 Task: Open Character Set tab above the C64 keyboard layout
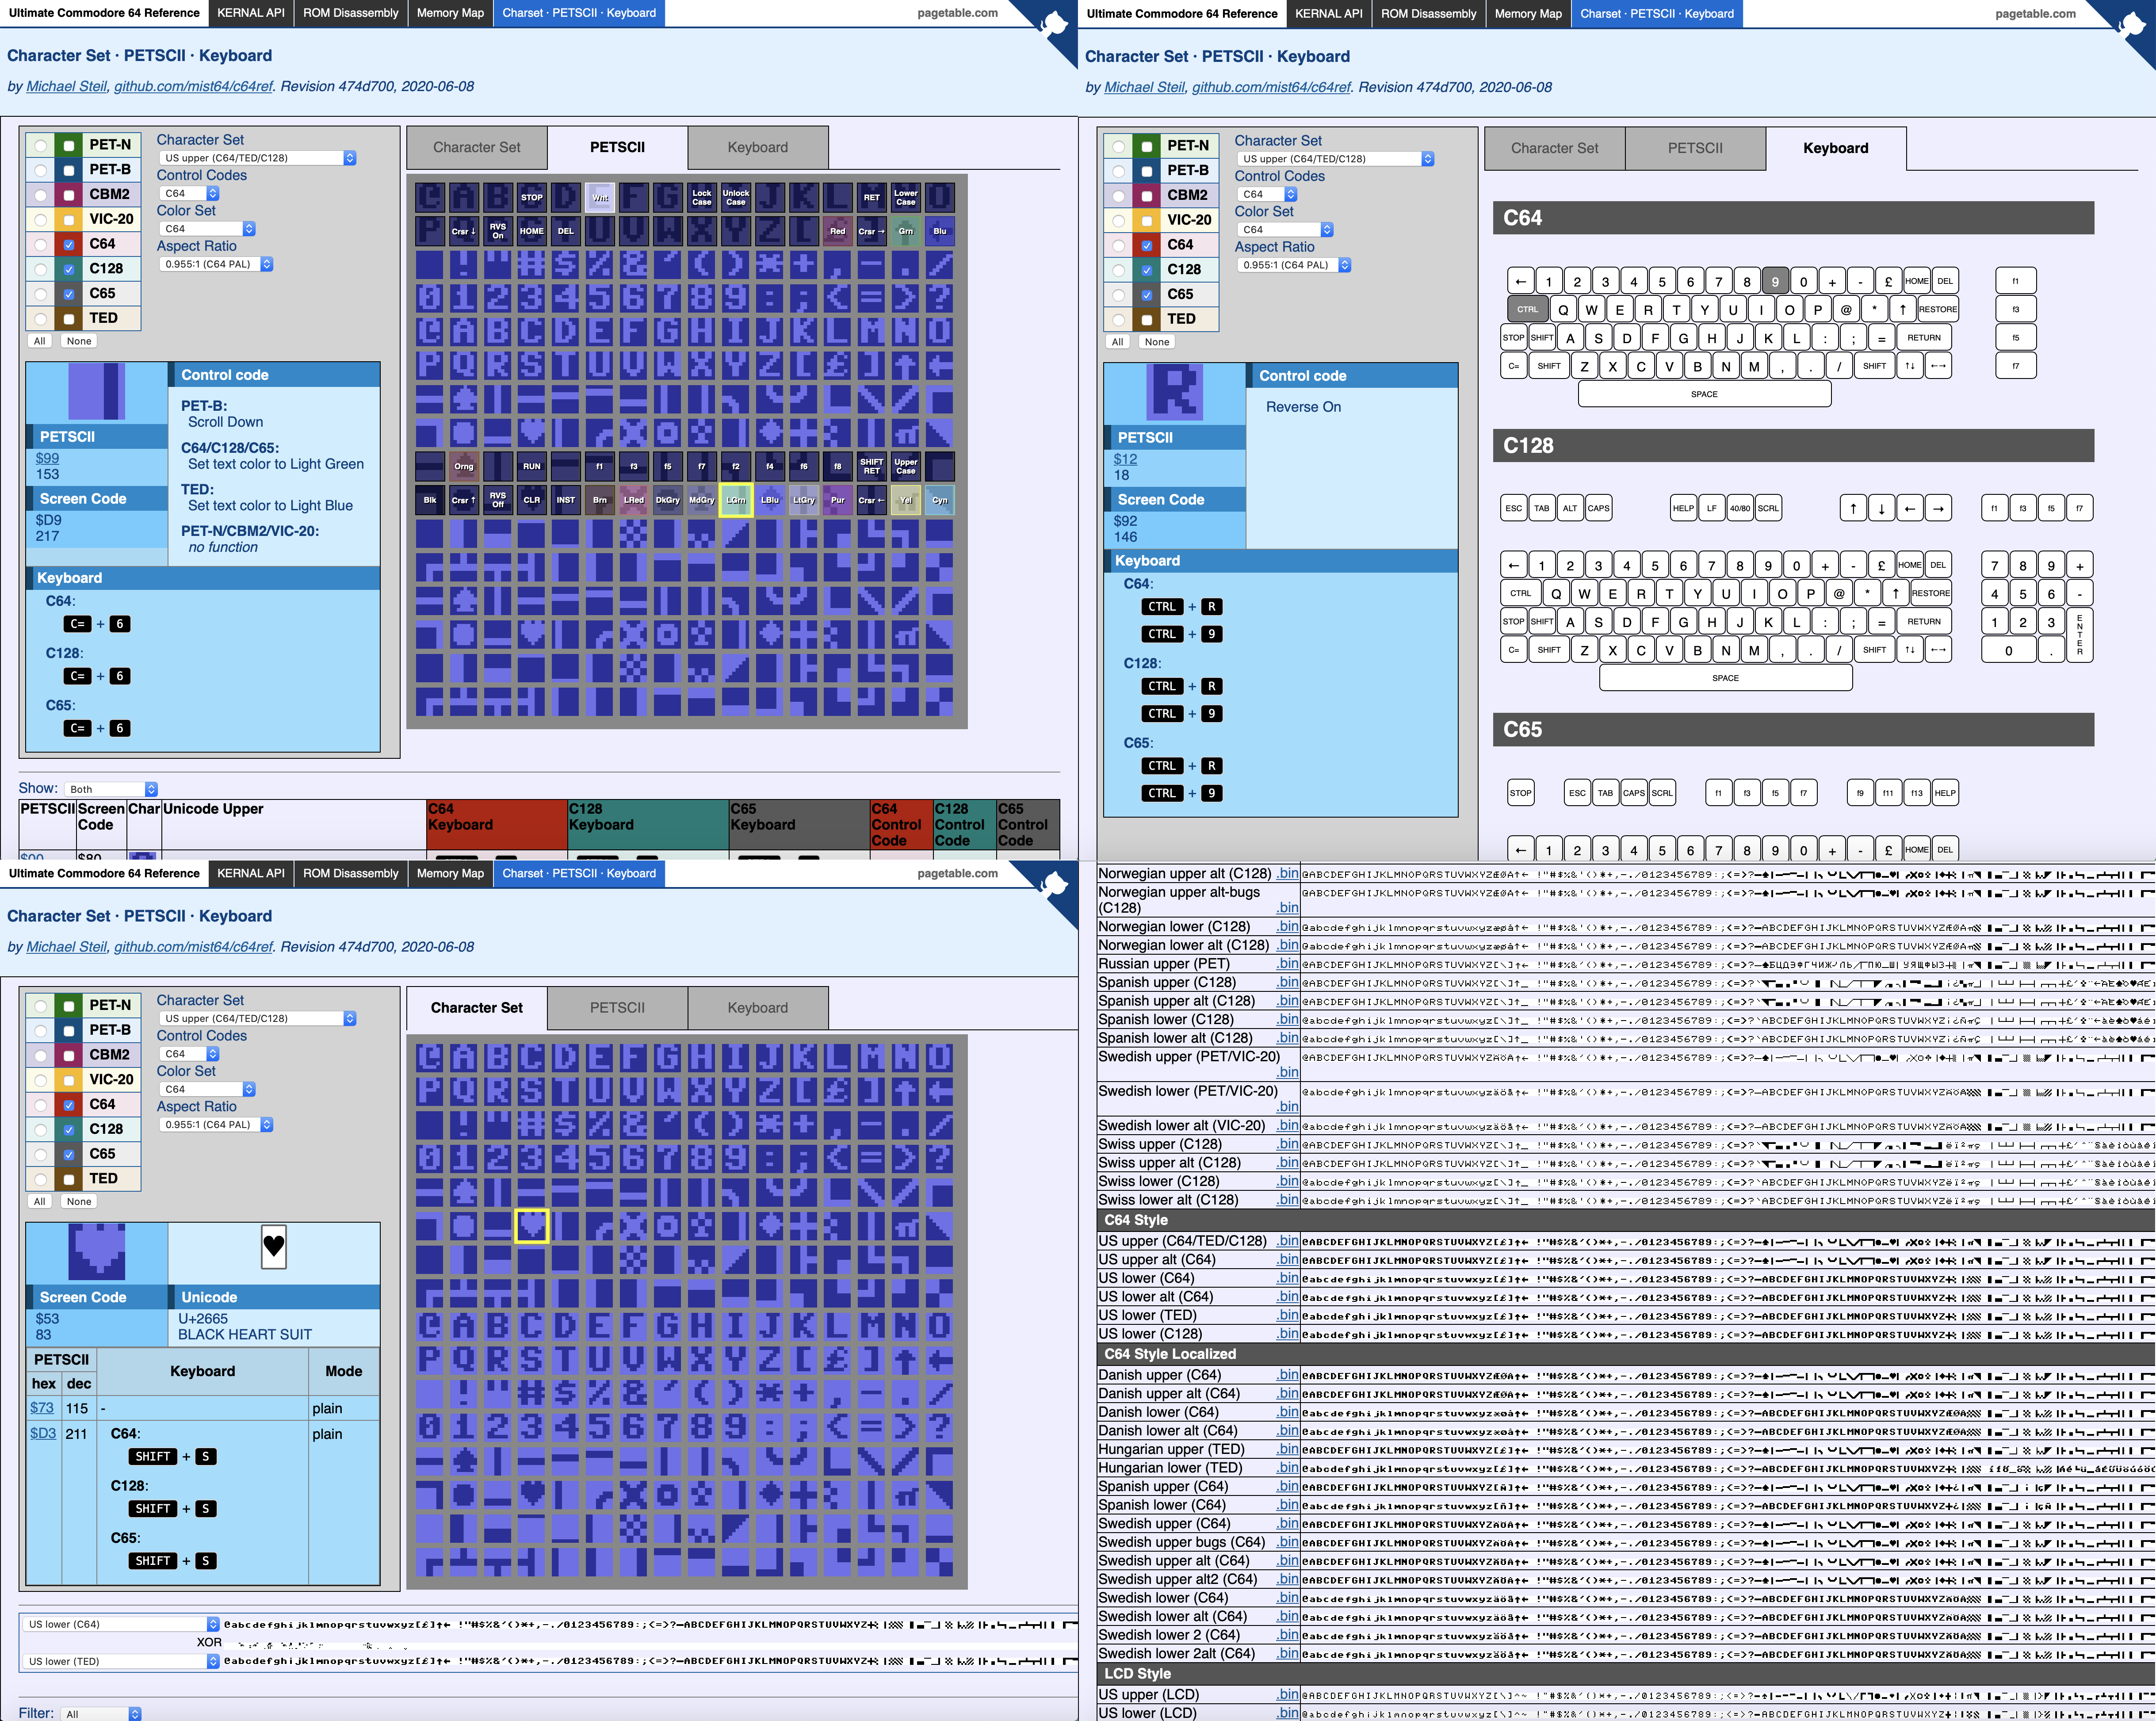(1554, 148)
